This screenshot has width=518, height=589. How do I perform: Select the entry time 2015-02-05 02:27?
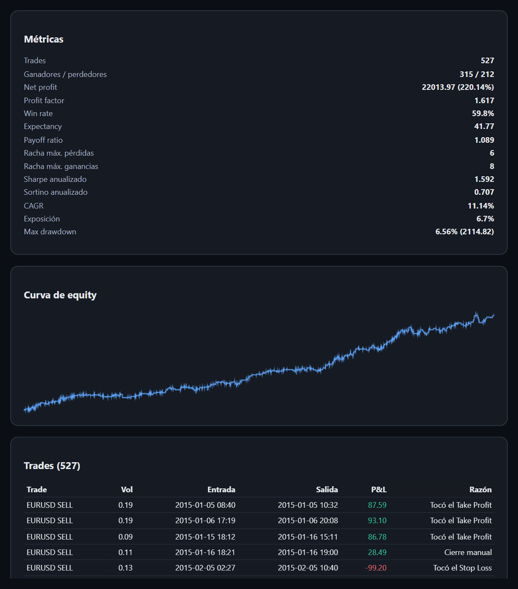(x=205, y=568)
